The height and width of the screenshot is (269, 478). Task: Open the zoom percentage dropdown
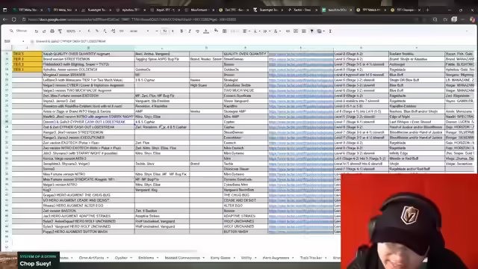coord(74,31)
